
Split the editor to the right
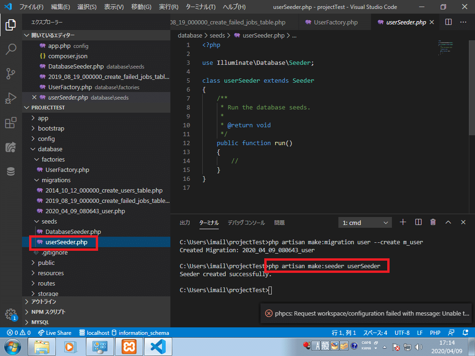[x=448, y=22]
